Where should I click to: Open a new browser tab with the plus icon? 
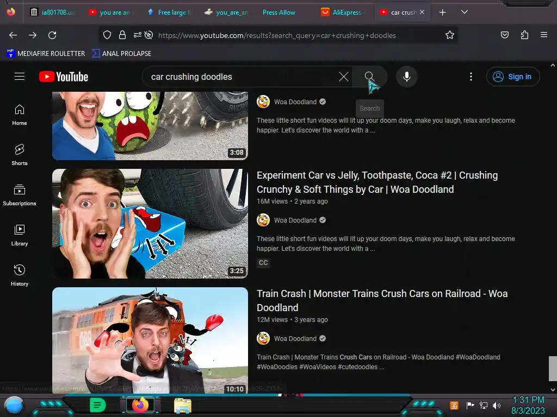coord(443,12)
